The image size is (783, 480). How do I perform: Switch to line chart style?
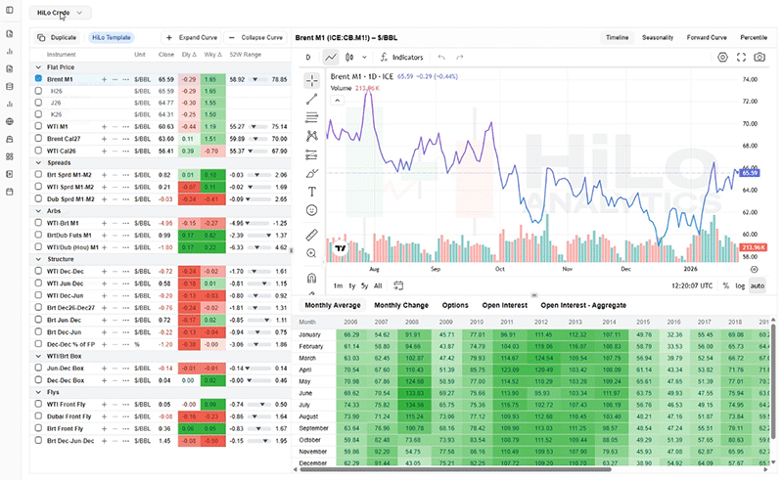tap(331, 58)
